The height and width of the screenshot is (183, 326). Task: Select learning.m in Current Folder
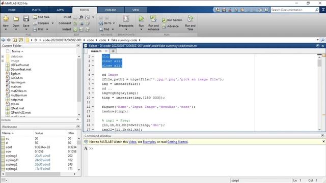18,82
